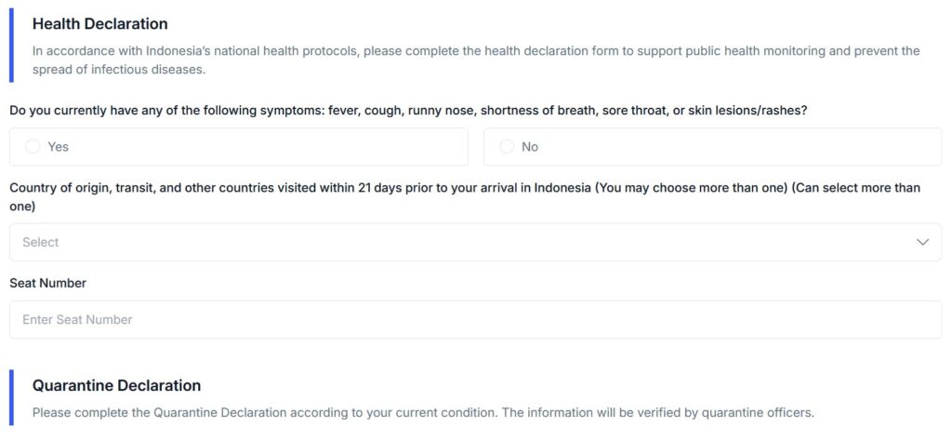Screen dimensions: 952x441
Task: Click the Quarantine Declaration description text
Action: pyautogui.click(x=423, y=412)
